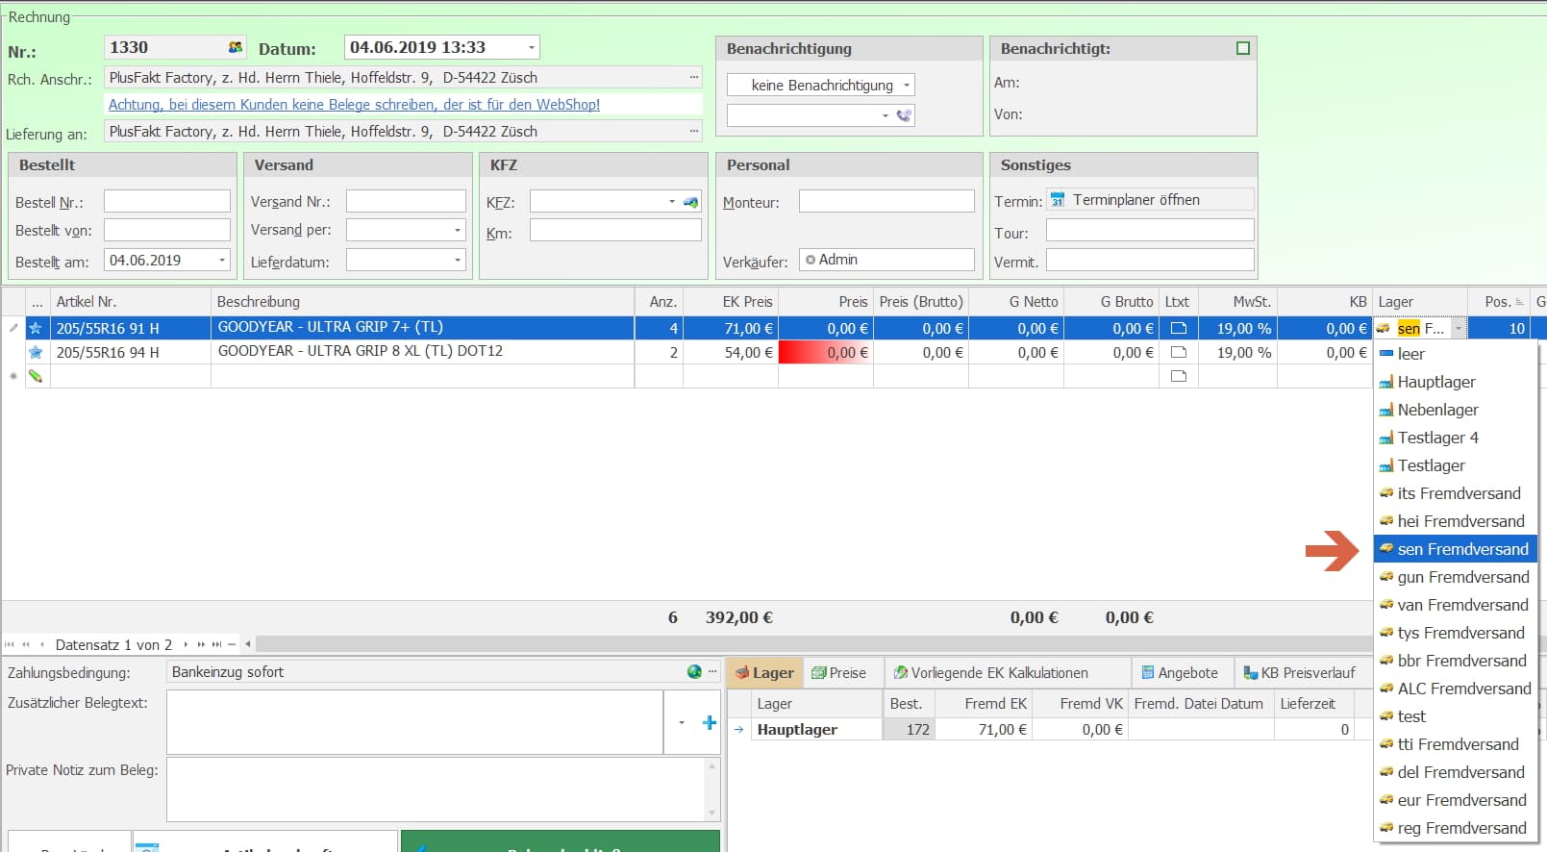Toggle the Benachrichtigt checkbox
Screen dimensions: 1547x852
pyautogui.click(x=1243, y=48)
